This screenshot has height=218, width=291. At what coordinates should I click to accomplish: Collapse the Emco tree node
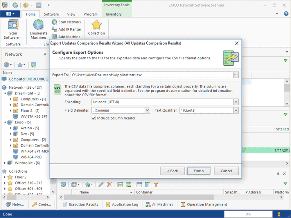[x=5, y=122]
